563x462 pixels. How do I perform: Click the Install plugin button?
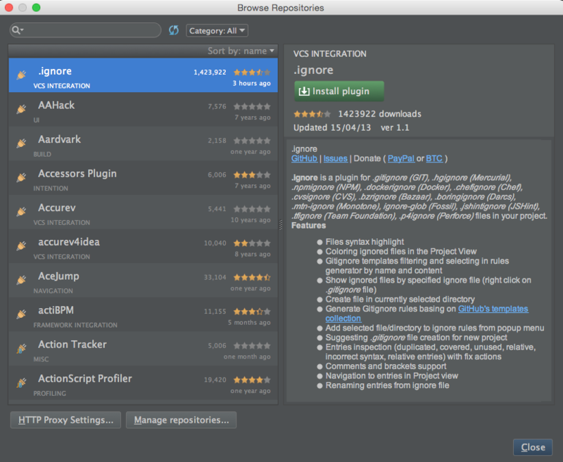pos(339,91)
